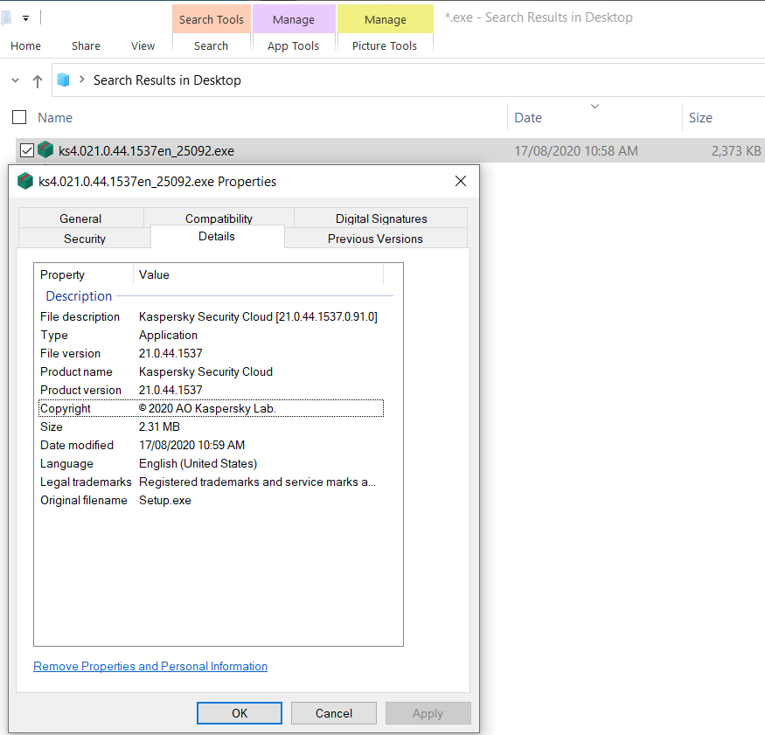Open the Digital Signatures tab
Image resolution: width=765 pixels, height=735 pixels.
click(x=381, y=218)
